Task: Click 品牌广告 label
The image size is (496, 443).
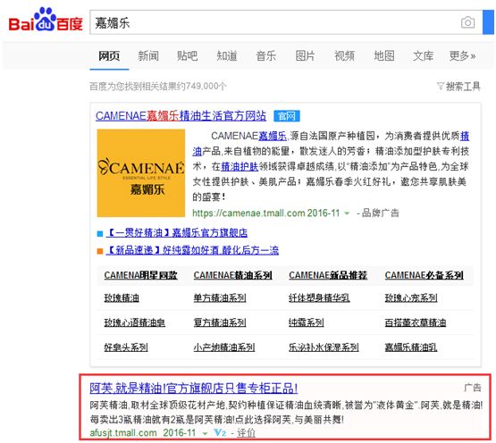Action: [381, 213]
